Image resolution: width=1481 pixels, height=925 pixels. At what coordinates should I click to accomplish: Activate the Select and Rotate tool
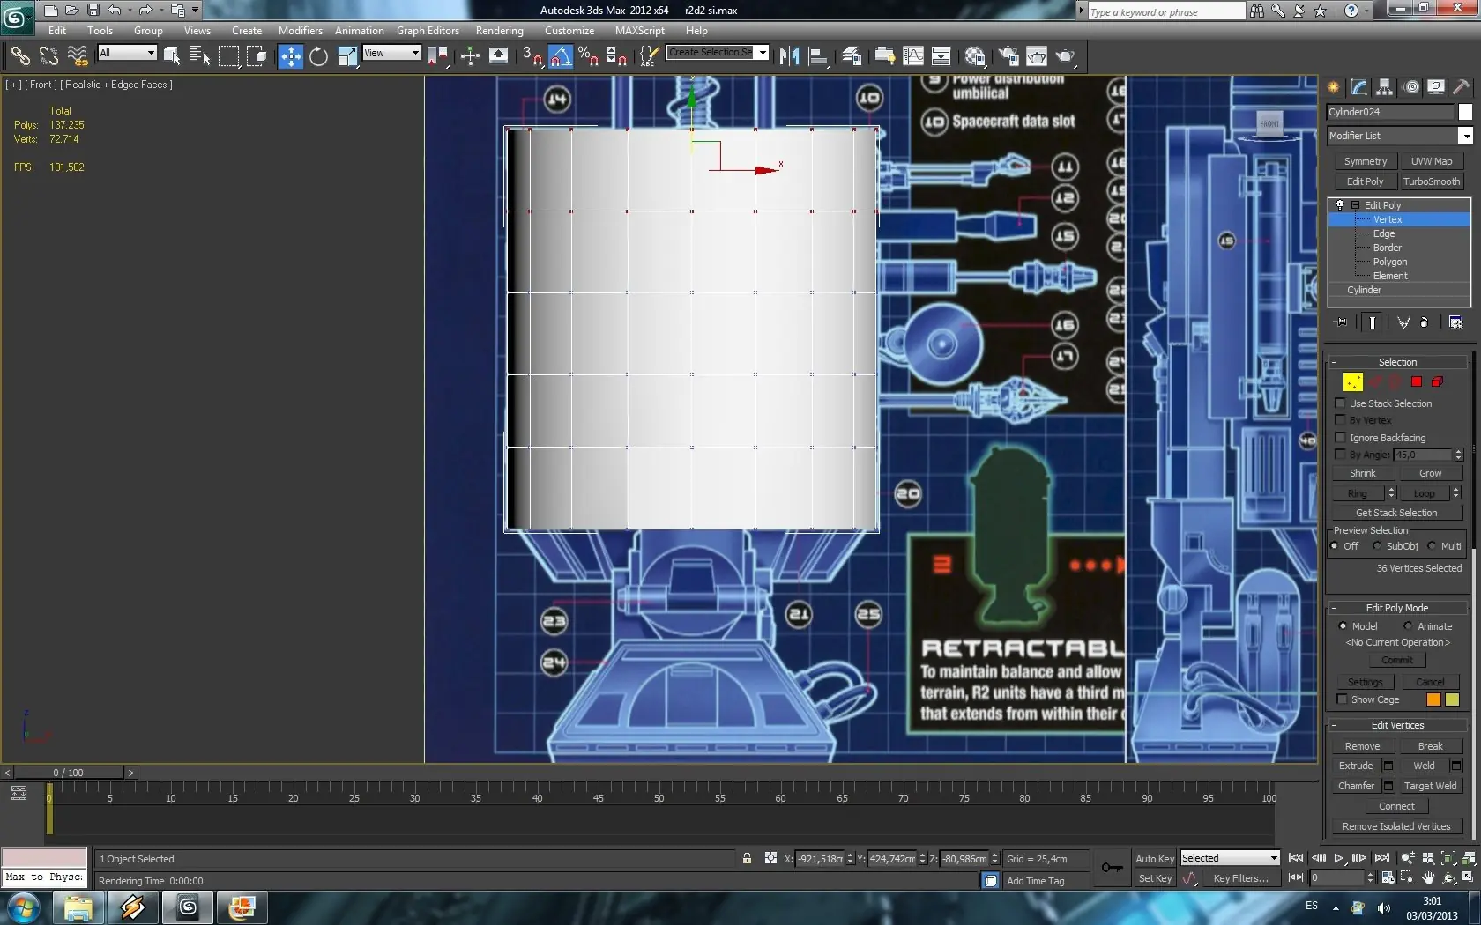coord(318,56)
